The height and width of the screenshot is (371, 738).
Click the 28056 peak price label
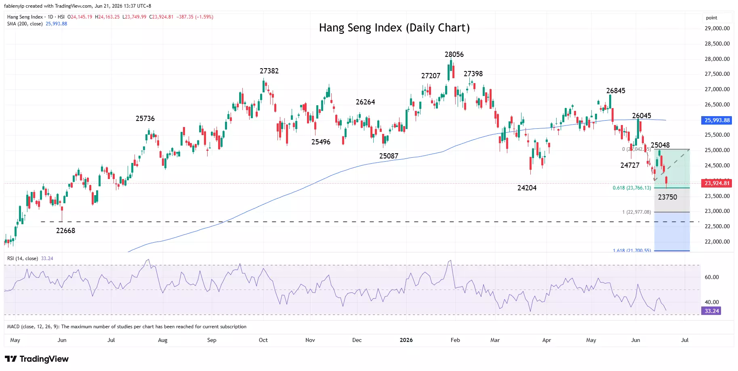(x=454, y=54)
